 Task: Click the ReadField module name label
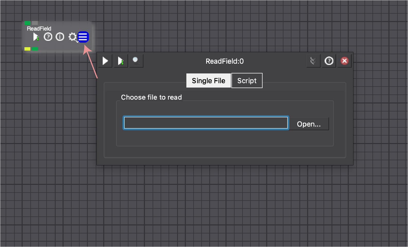point(39,28)
